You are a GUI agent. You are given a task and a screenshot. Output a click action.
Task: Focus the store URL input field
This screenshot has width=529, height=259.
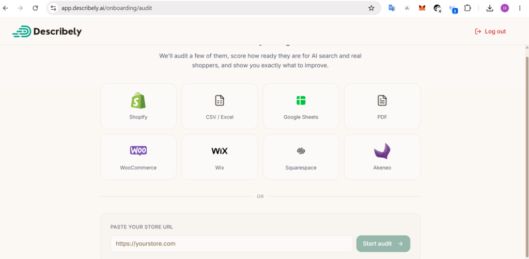click(x=232, y=244)
